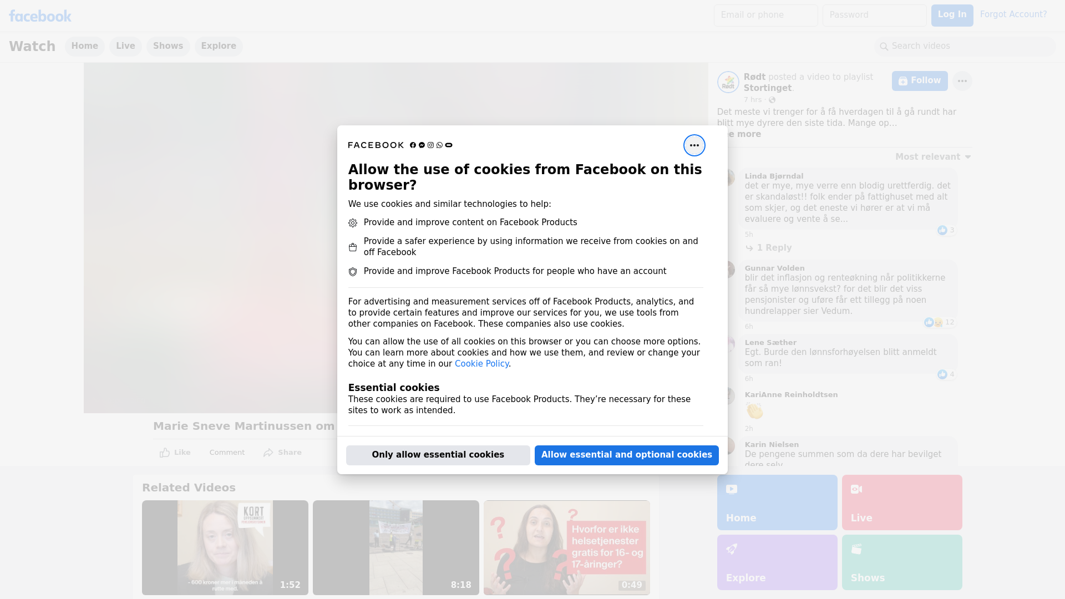Follow the Rødt page
Viewport: 1065px width, 599px height.
[919, 81]
